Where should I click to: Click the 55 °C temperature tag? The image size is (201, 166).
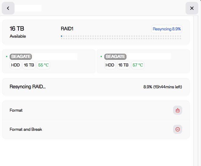[x=43, y=65]
